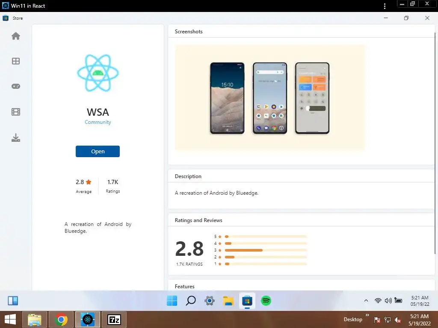Open the Movies film icon in sidebar
The width and height of the screenshot is (438, 328).
coord(16,112)
